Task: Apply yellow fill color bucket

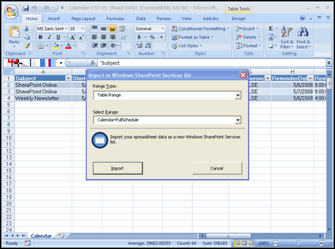Action: point(55,46)
